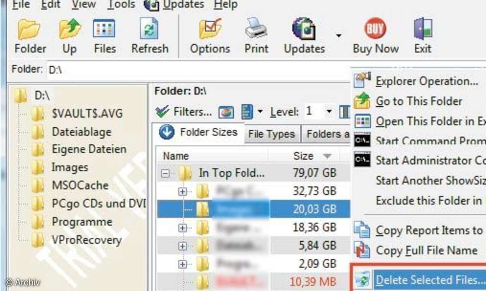Image resolution: width=486 pixels, height=291 pixels.
Task: Go up one level with Up icon
Action: 69,30
